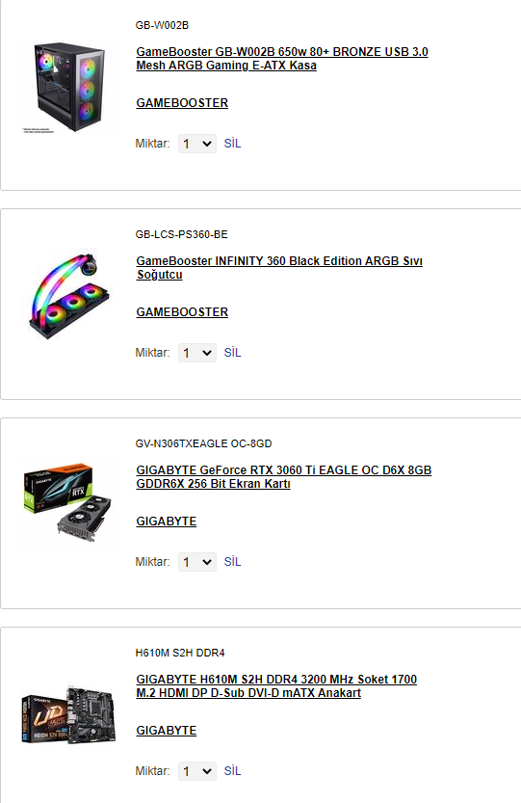Expand quantity dropdown for RTX 3060 Ti card
This screenshot has width=521, height=803.
(x=197, y=562)
